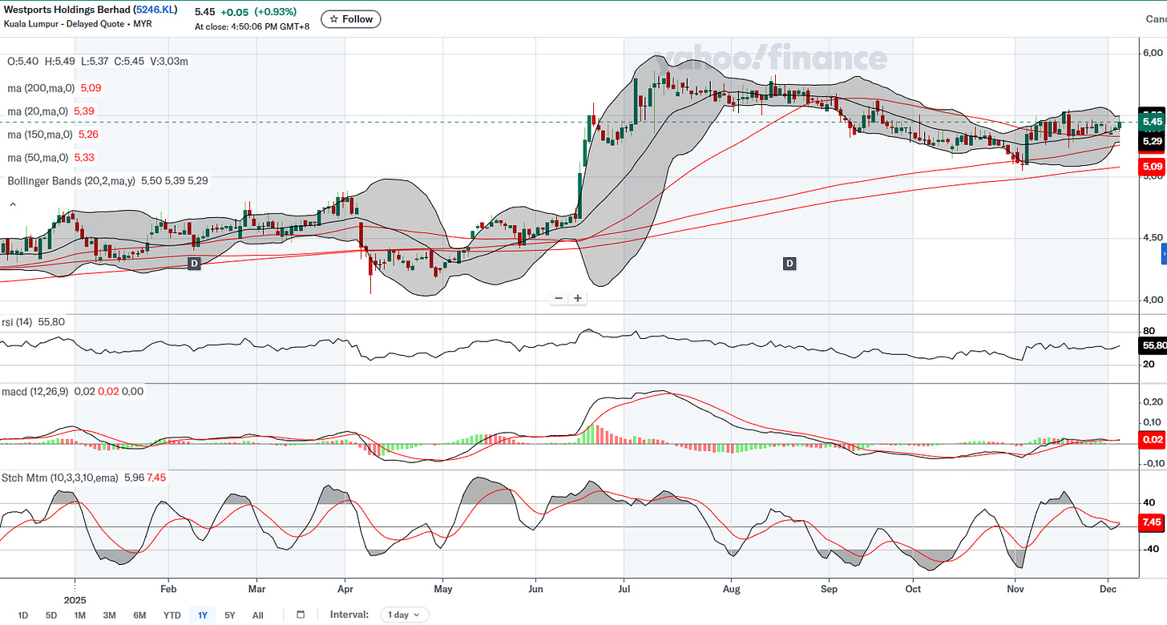The width and height of the screenshot is (1167, 625).
Task: Click the black 55.80 RSI axis tag
Action: [x=1153, y=346]
